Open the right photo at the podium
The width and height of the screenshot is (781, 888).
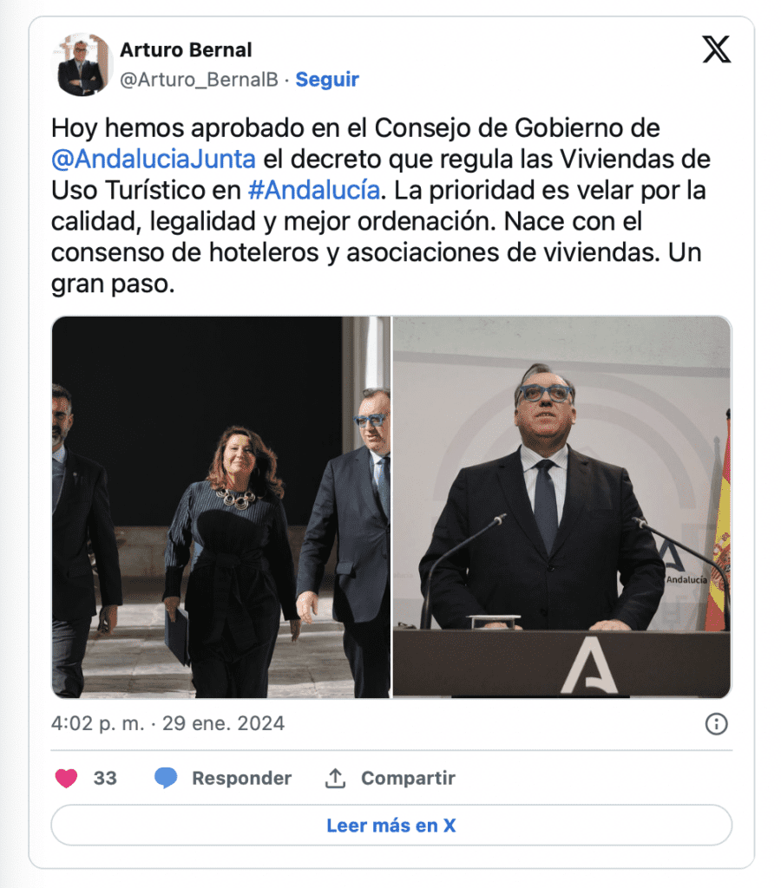(x=562, y=506)
